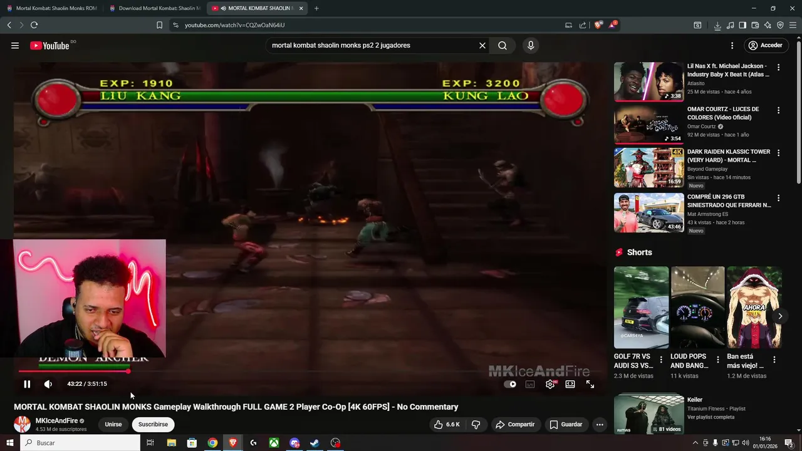Enter fullscreen mode

click(590, 384)
